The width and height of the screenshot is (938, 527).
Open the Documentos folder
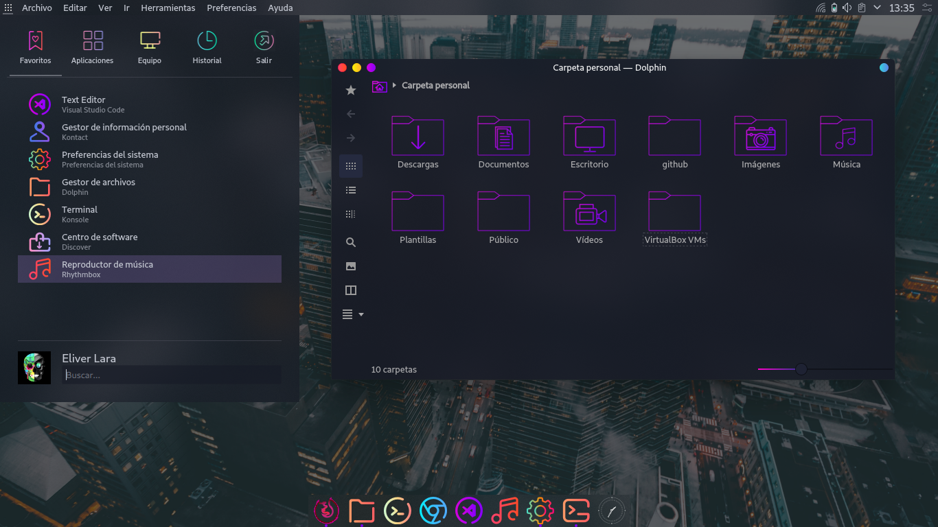point(503,143)
